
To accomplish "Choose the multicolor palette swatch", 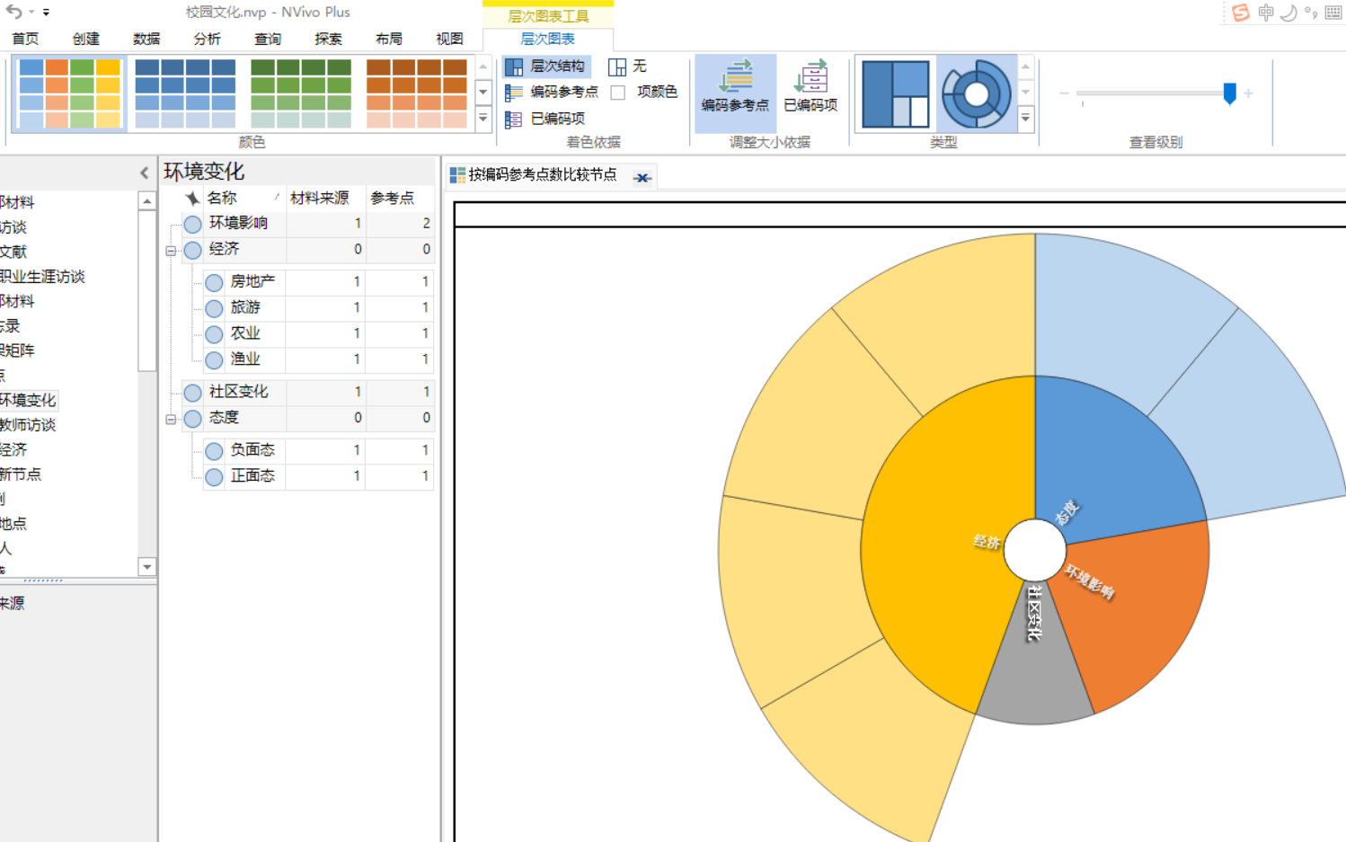I will pos(69,93).
